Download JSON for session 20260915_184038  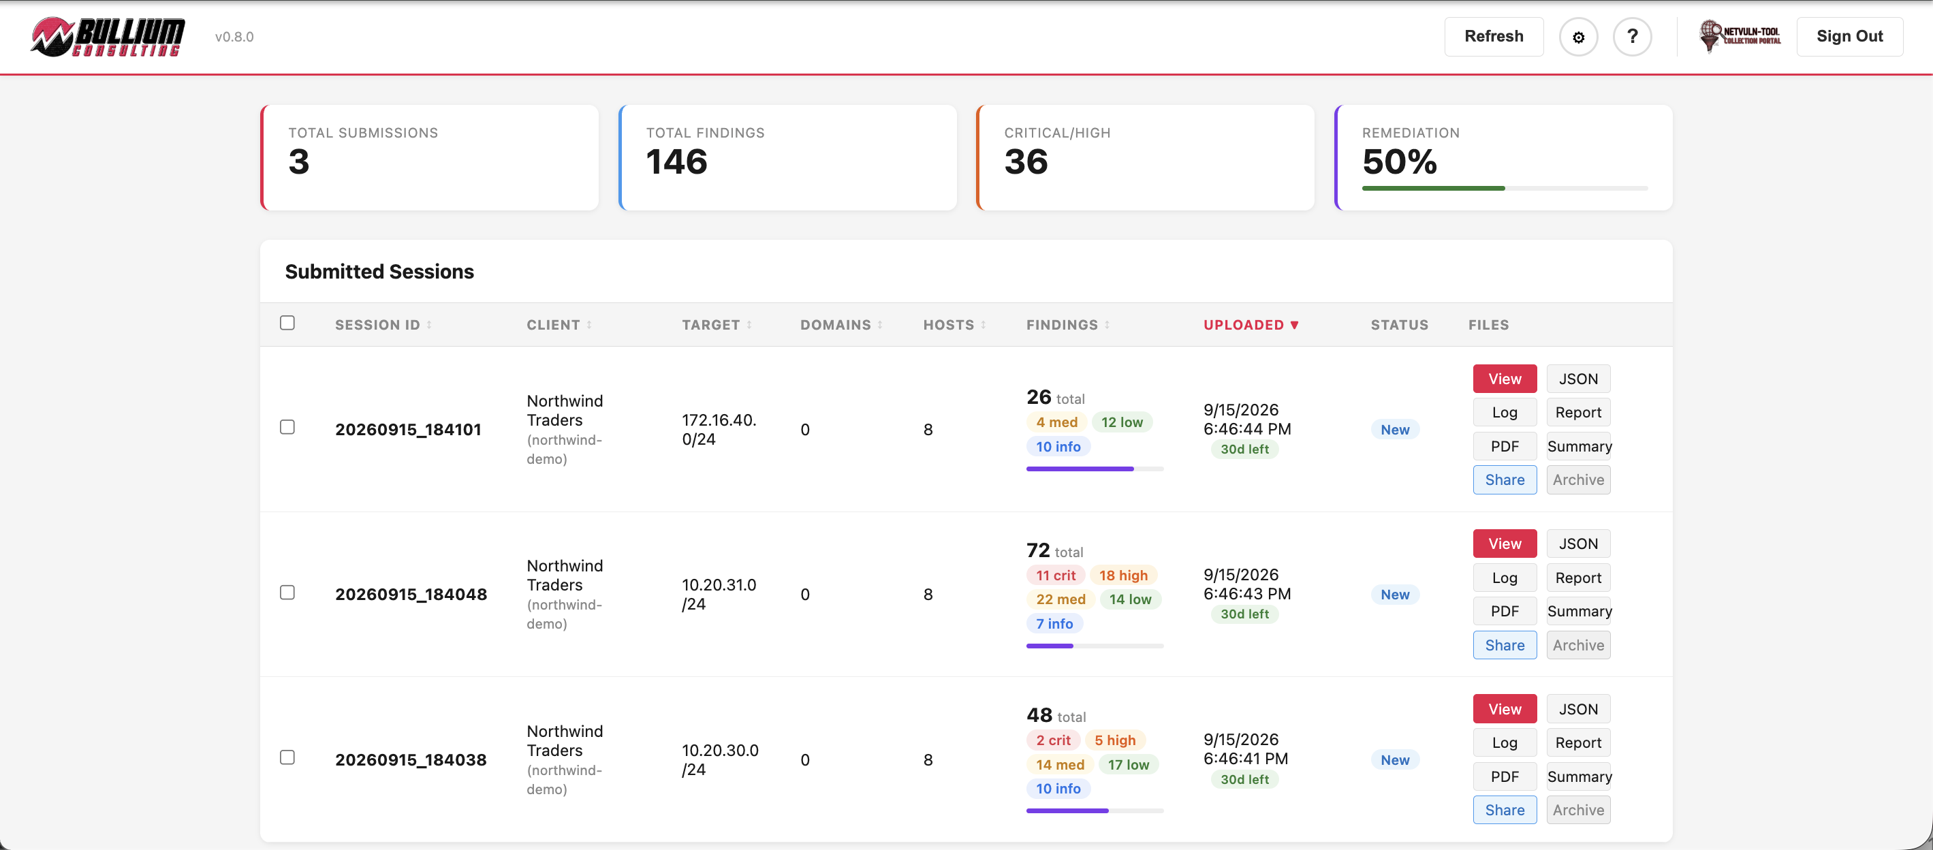[1578, 709]
